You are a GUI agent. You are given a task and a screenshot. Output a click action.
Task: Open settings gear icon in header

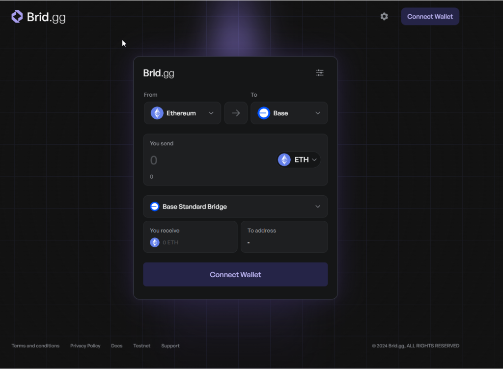point(384,17)
